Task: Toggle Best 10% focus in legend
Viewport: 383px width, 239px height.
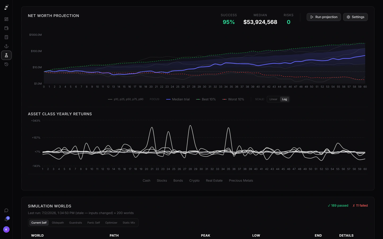Action: click(206, 99)
